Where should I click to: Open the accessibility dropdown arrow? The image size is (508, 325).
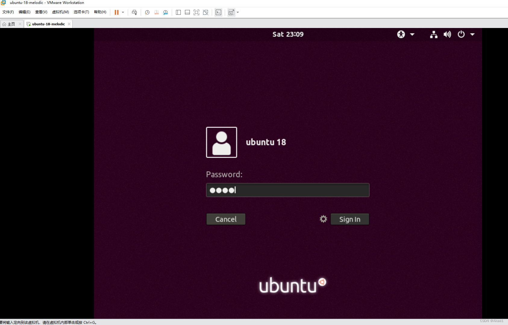(412, 34)
